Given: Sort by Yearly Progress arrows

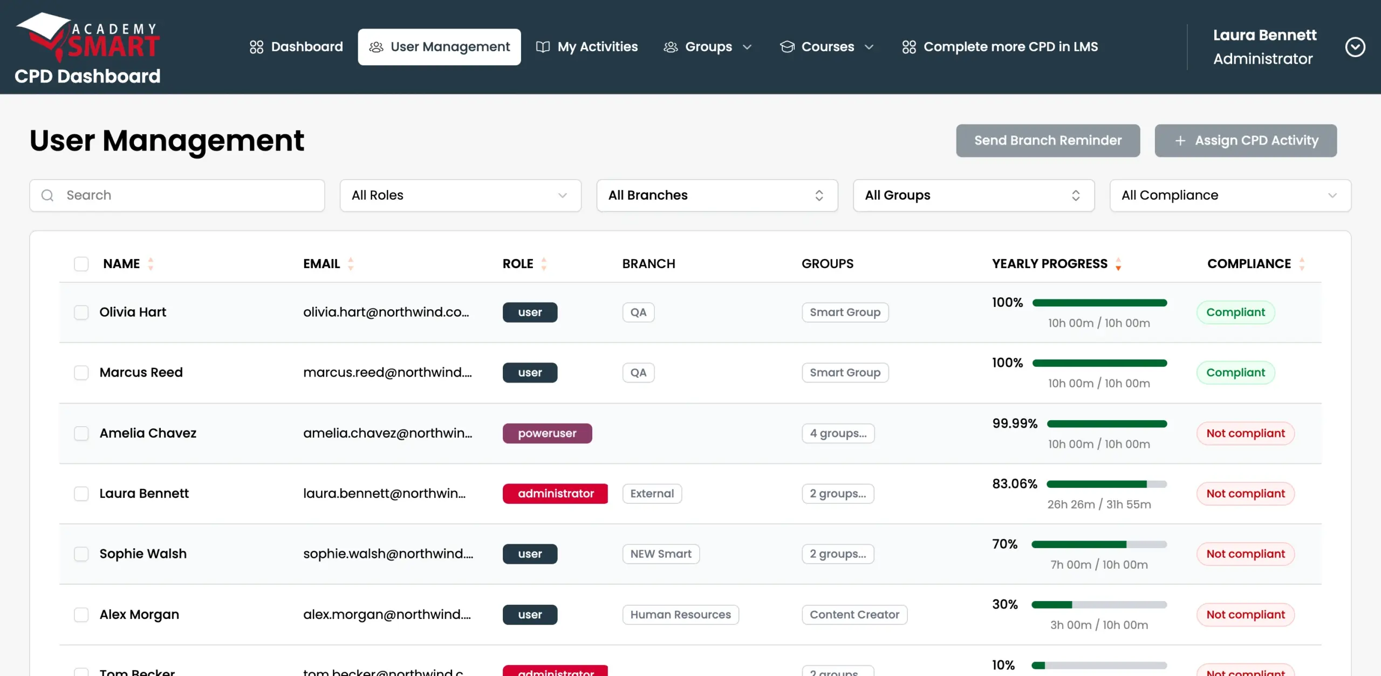Looking at the screenshot, I should point(1118,264).
